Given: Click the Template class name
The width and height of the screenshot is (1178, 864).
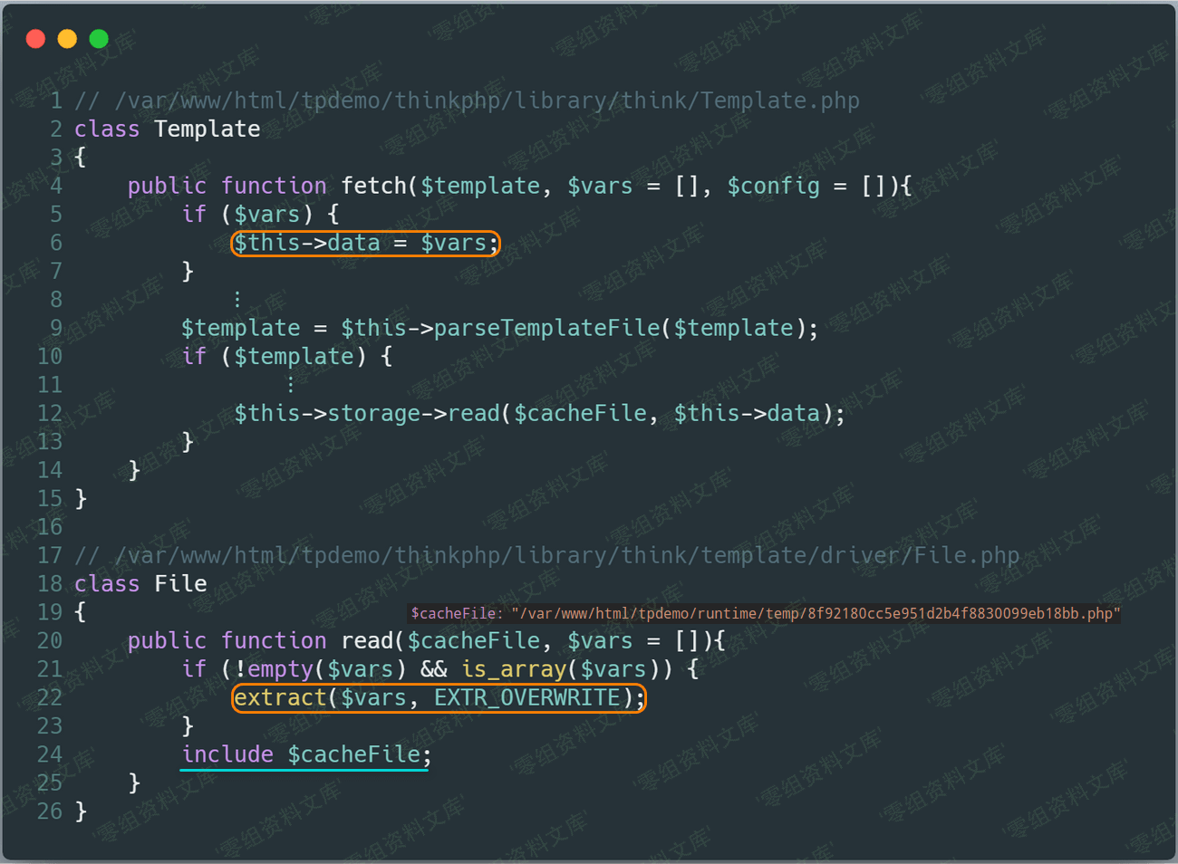Looking at the screenshot, I should pos(207,130).
